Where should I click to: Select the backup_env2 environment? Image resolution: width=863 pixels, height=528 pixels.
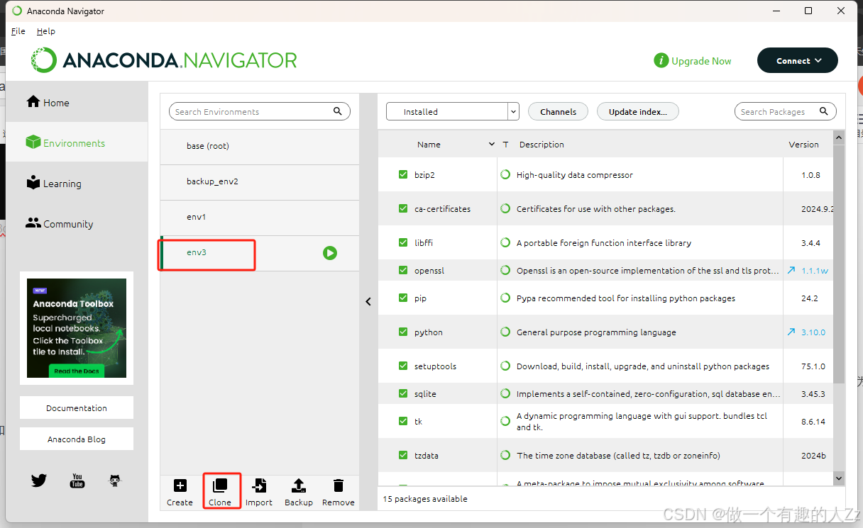(x=260, y=181)
